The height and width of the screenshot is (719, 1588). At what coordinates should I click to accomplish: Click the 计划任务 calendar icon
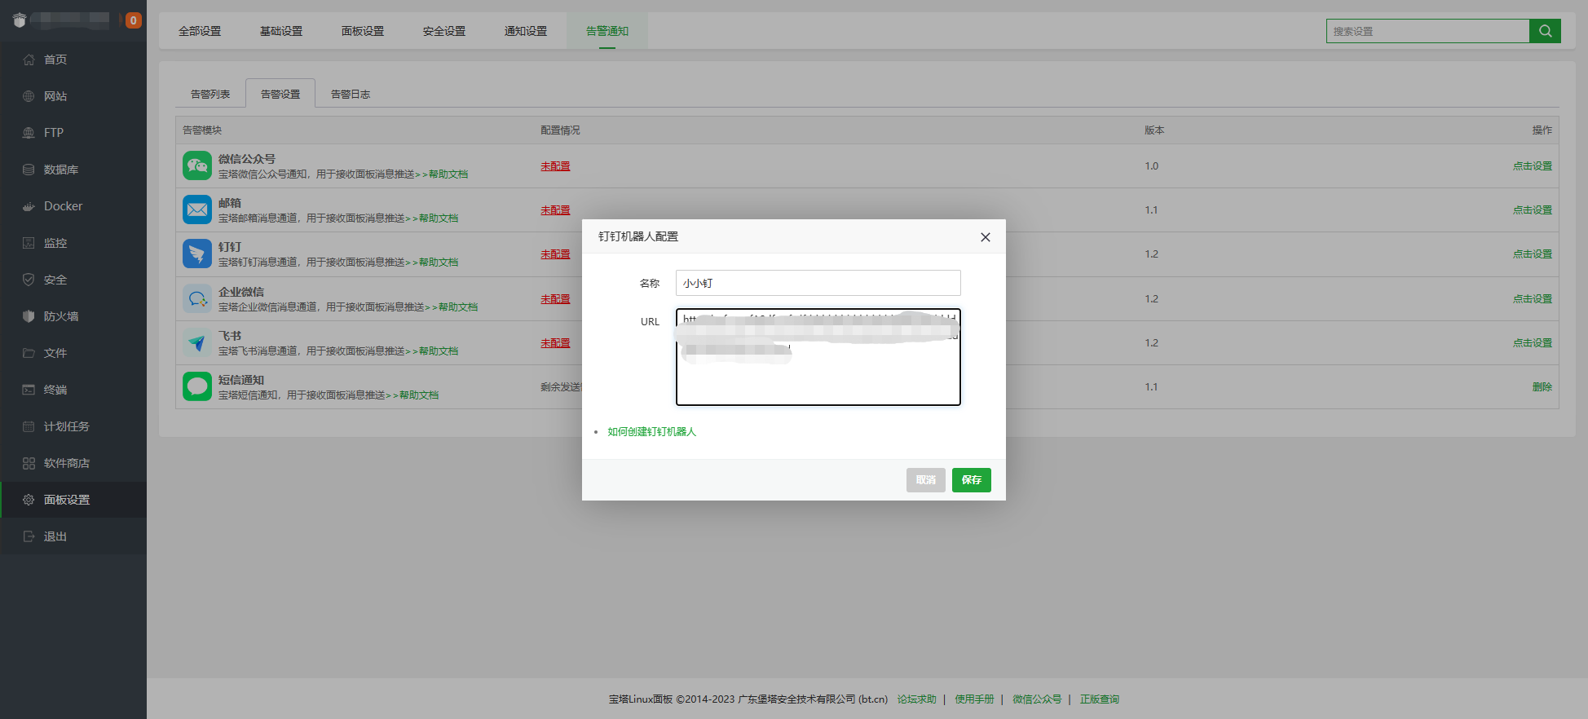tap(29, 426)
